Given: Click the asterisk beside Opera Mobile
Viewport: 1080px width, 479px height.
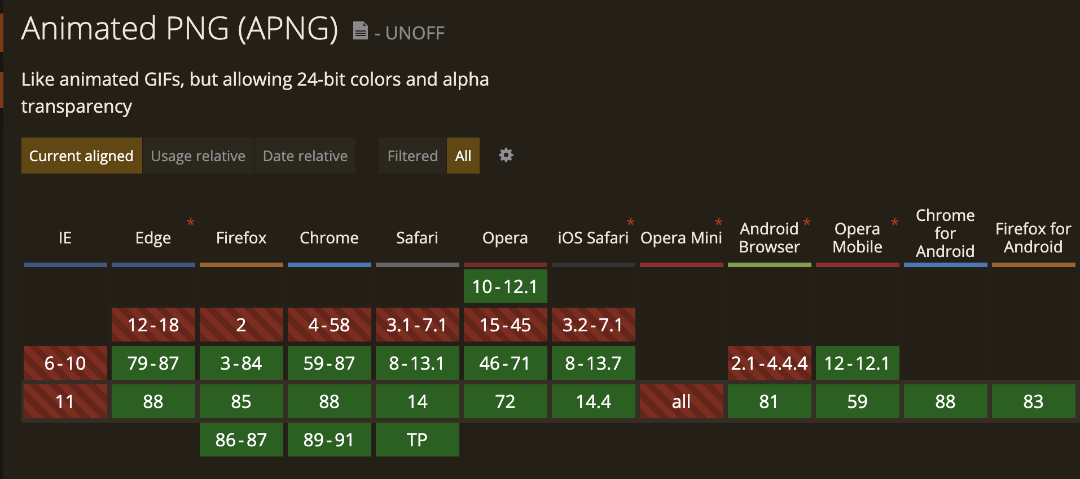Looking at the screenshot, I should (894, 222).
